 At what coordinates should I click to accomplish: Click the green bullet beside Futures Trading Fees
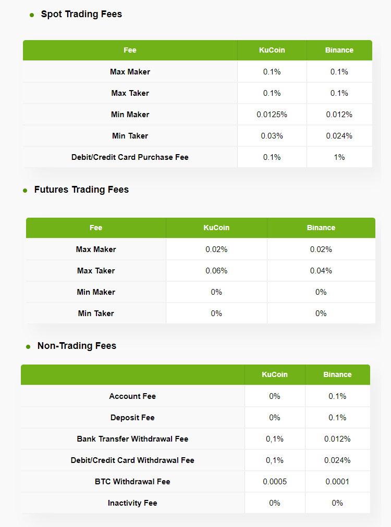click(25, 191)
